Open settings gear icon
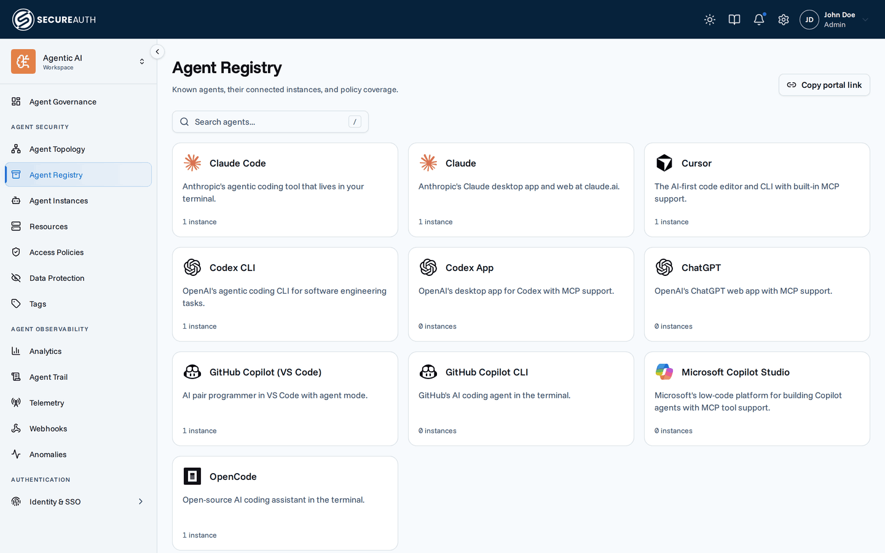Image resolution: width=885 pixels, height=553 pixels. tap(784, 20)
